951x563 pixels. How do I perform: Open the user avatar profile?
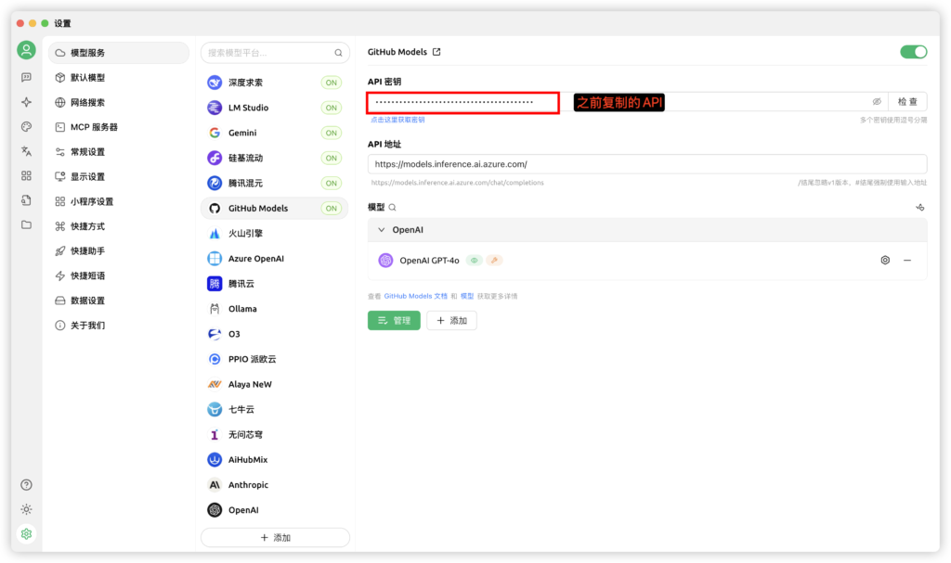click(x=26, y=50)
